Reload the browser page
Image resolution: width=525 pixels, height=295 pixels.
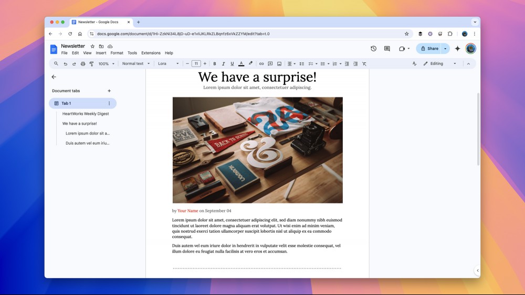[x=70, y=34]
